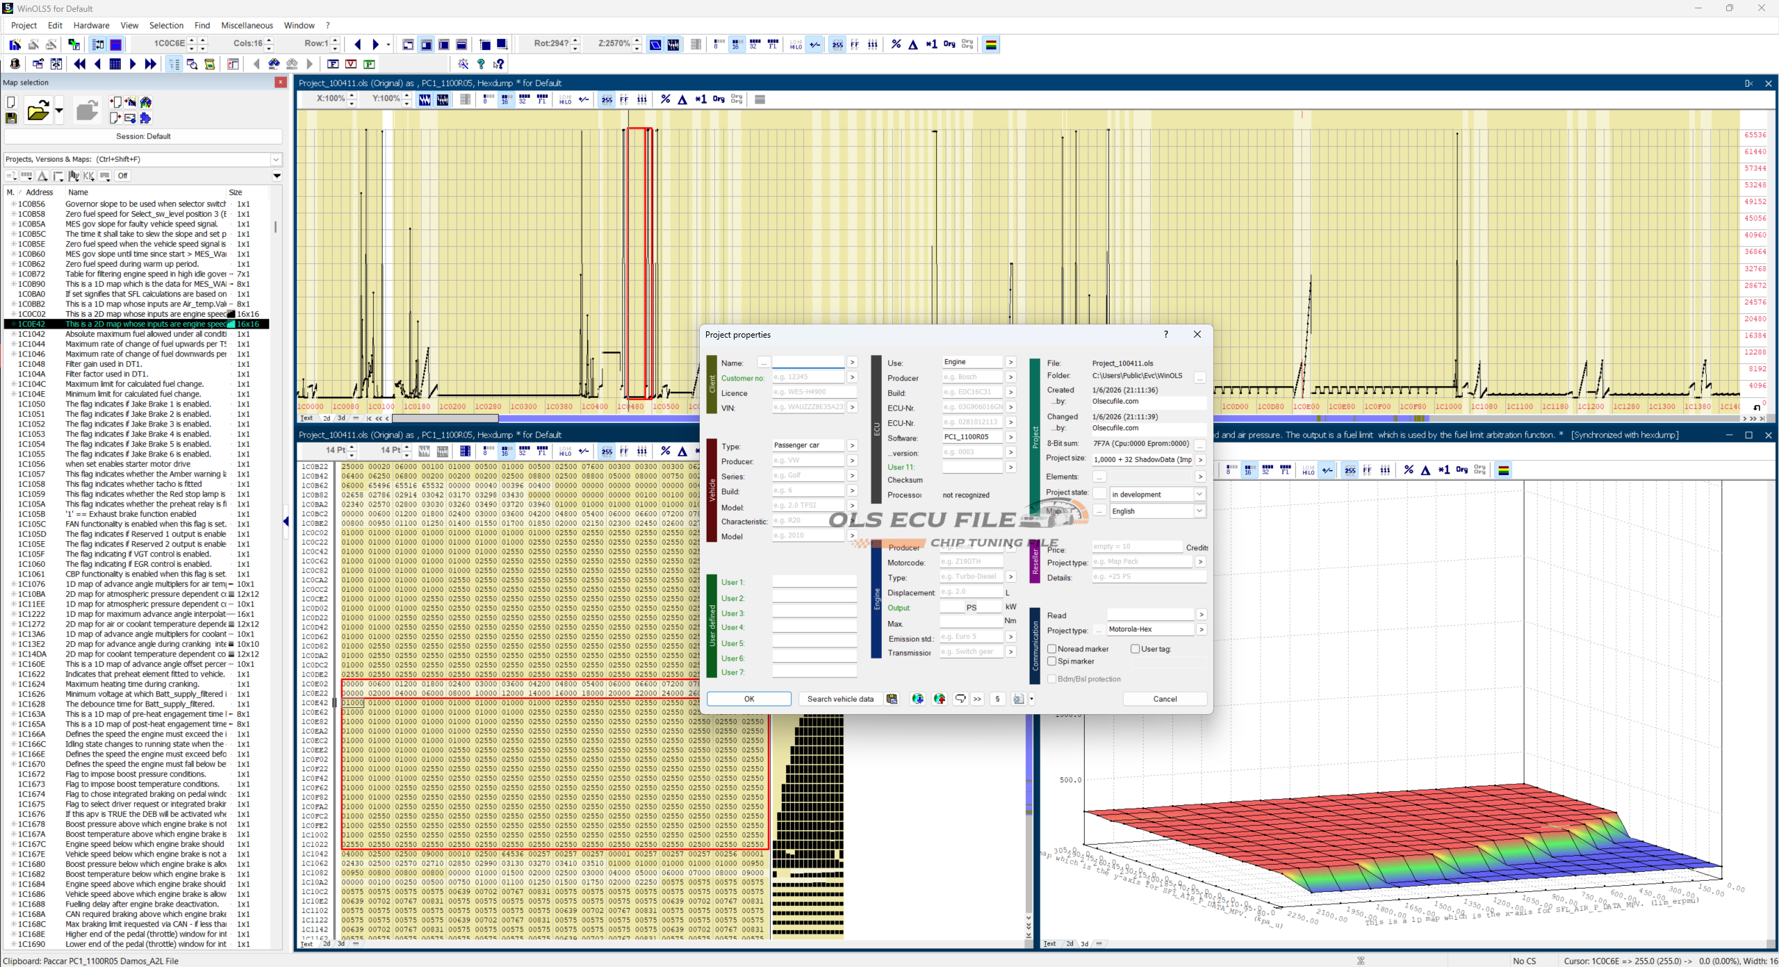Click the percent display icon in main toolbar

896,44
